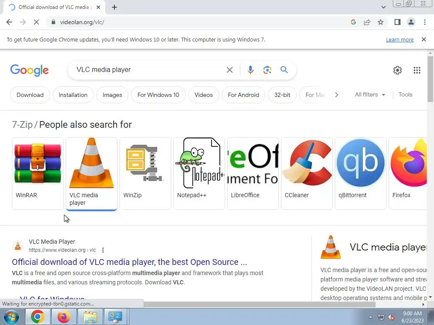434x325 pixels.
Task: Expand the All filters dropdown
Action: pyautogui.click(x=370, y=94)
